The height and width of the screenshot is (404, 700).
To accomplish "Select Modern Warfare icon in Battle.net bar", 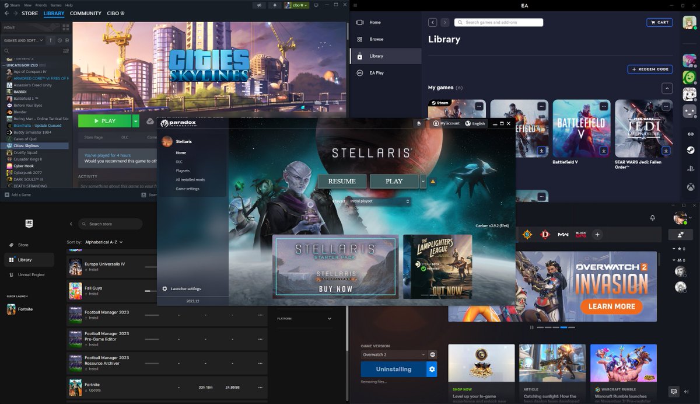I will tap(563, 235).
